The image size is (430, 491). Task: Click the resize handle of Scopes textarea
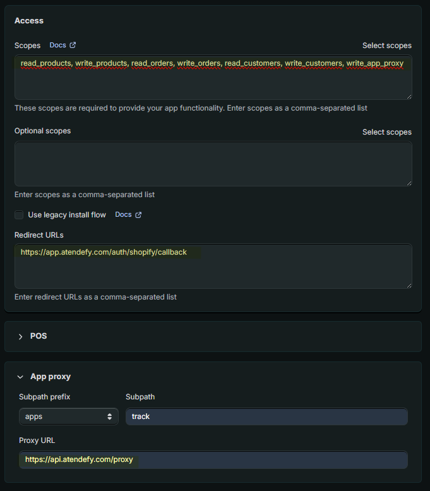click(409, 97)
